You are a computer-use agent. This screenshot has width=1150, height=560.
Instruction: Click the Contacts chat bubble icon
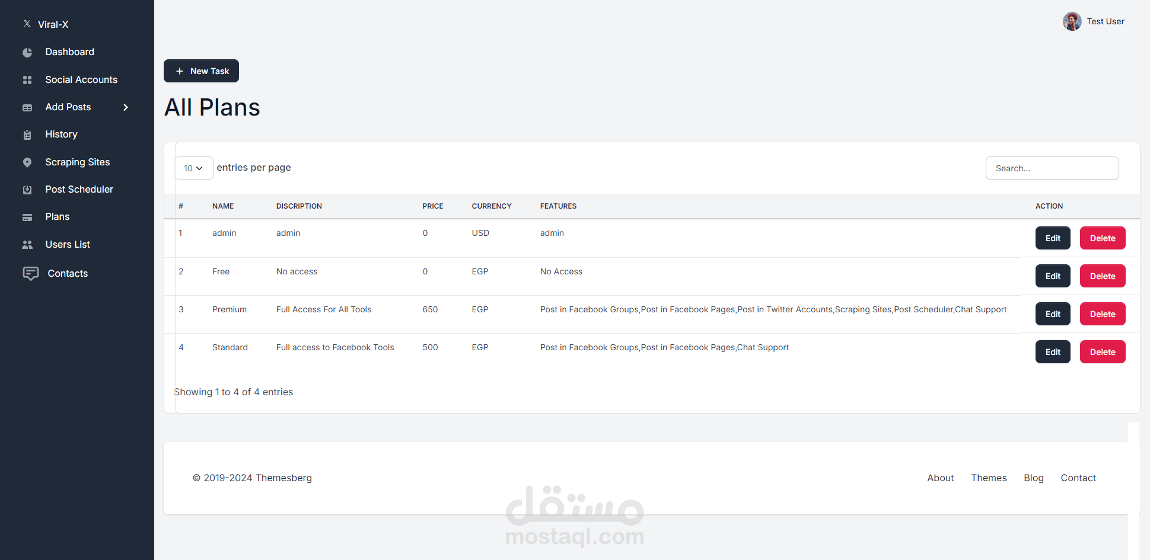coord(31,273)
